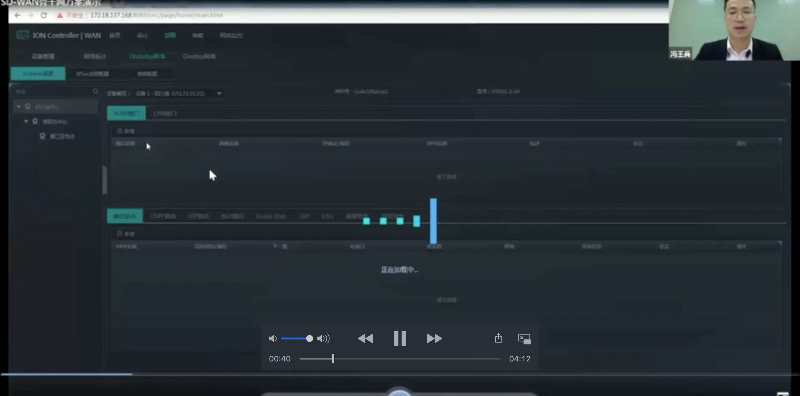The image size is (800, 396).
Task: Click the video timeline to seek position
Action: click(x=400, y=358)
